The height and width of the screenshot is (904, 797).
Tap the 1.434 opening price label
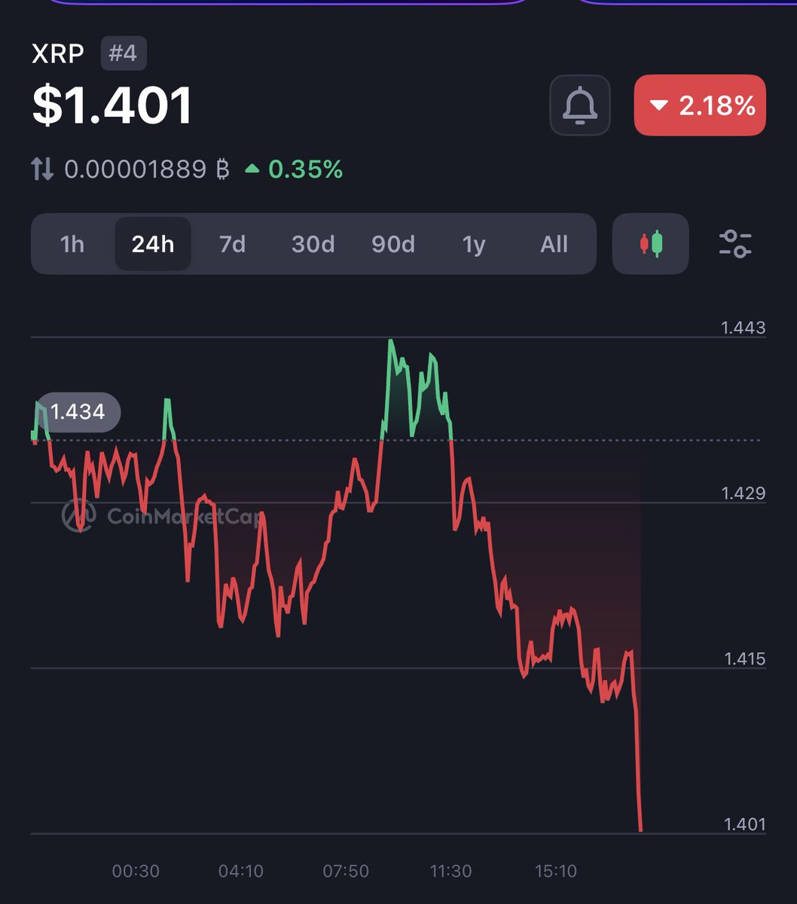coord(78,412)
